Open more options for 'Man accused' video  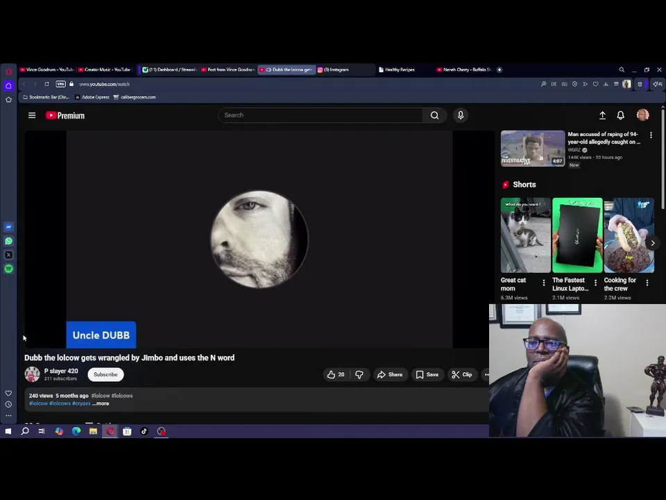[x=651, y=135]
